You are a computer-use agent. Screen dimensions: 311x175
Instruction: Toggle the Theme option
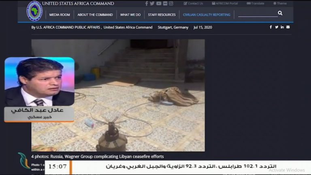coord(280,3)
